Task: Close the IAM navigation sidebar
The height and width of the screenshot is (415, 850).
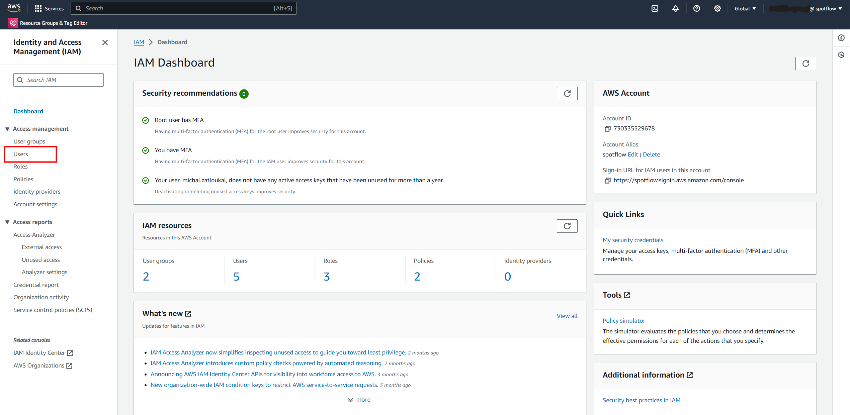Action: coord(105,42)
